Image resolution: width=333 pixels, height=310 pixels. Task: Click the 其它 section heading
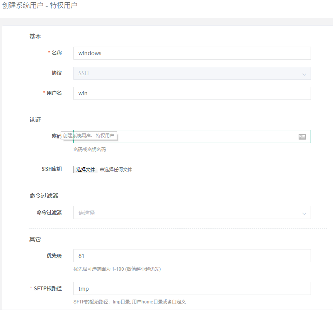[35, 239]
